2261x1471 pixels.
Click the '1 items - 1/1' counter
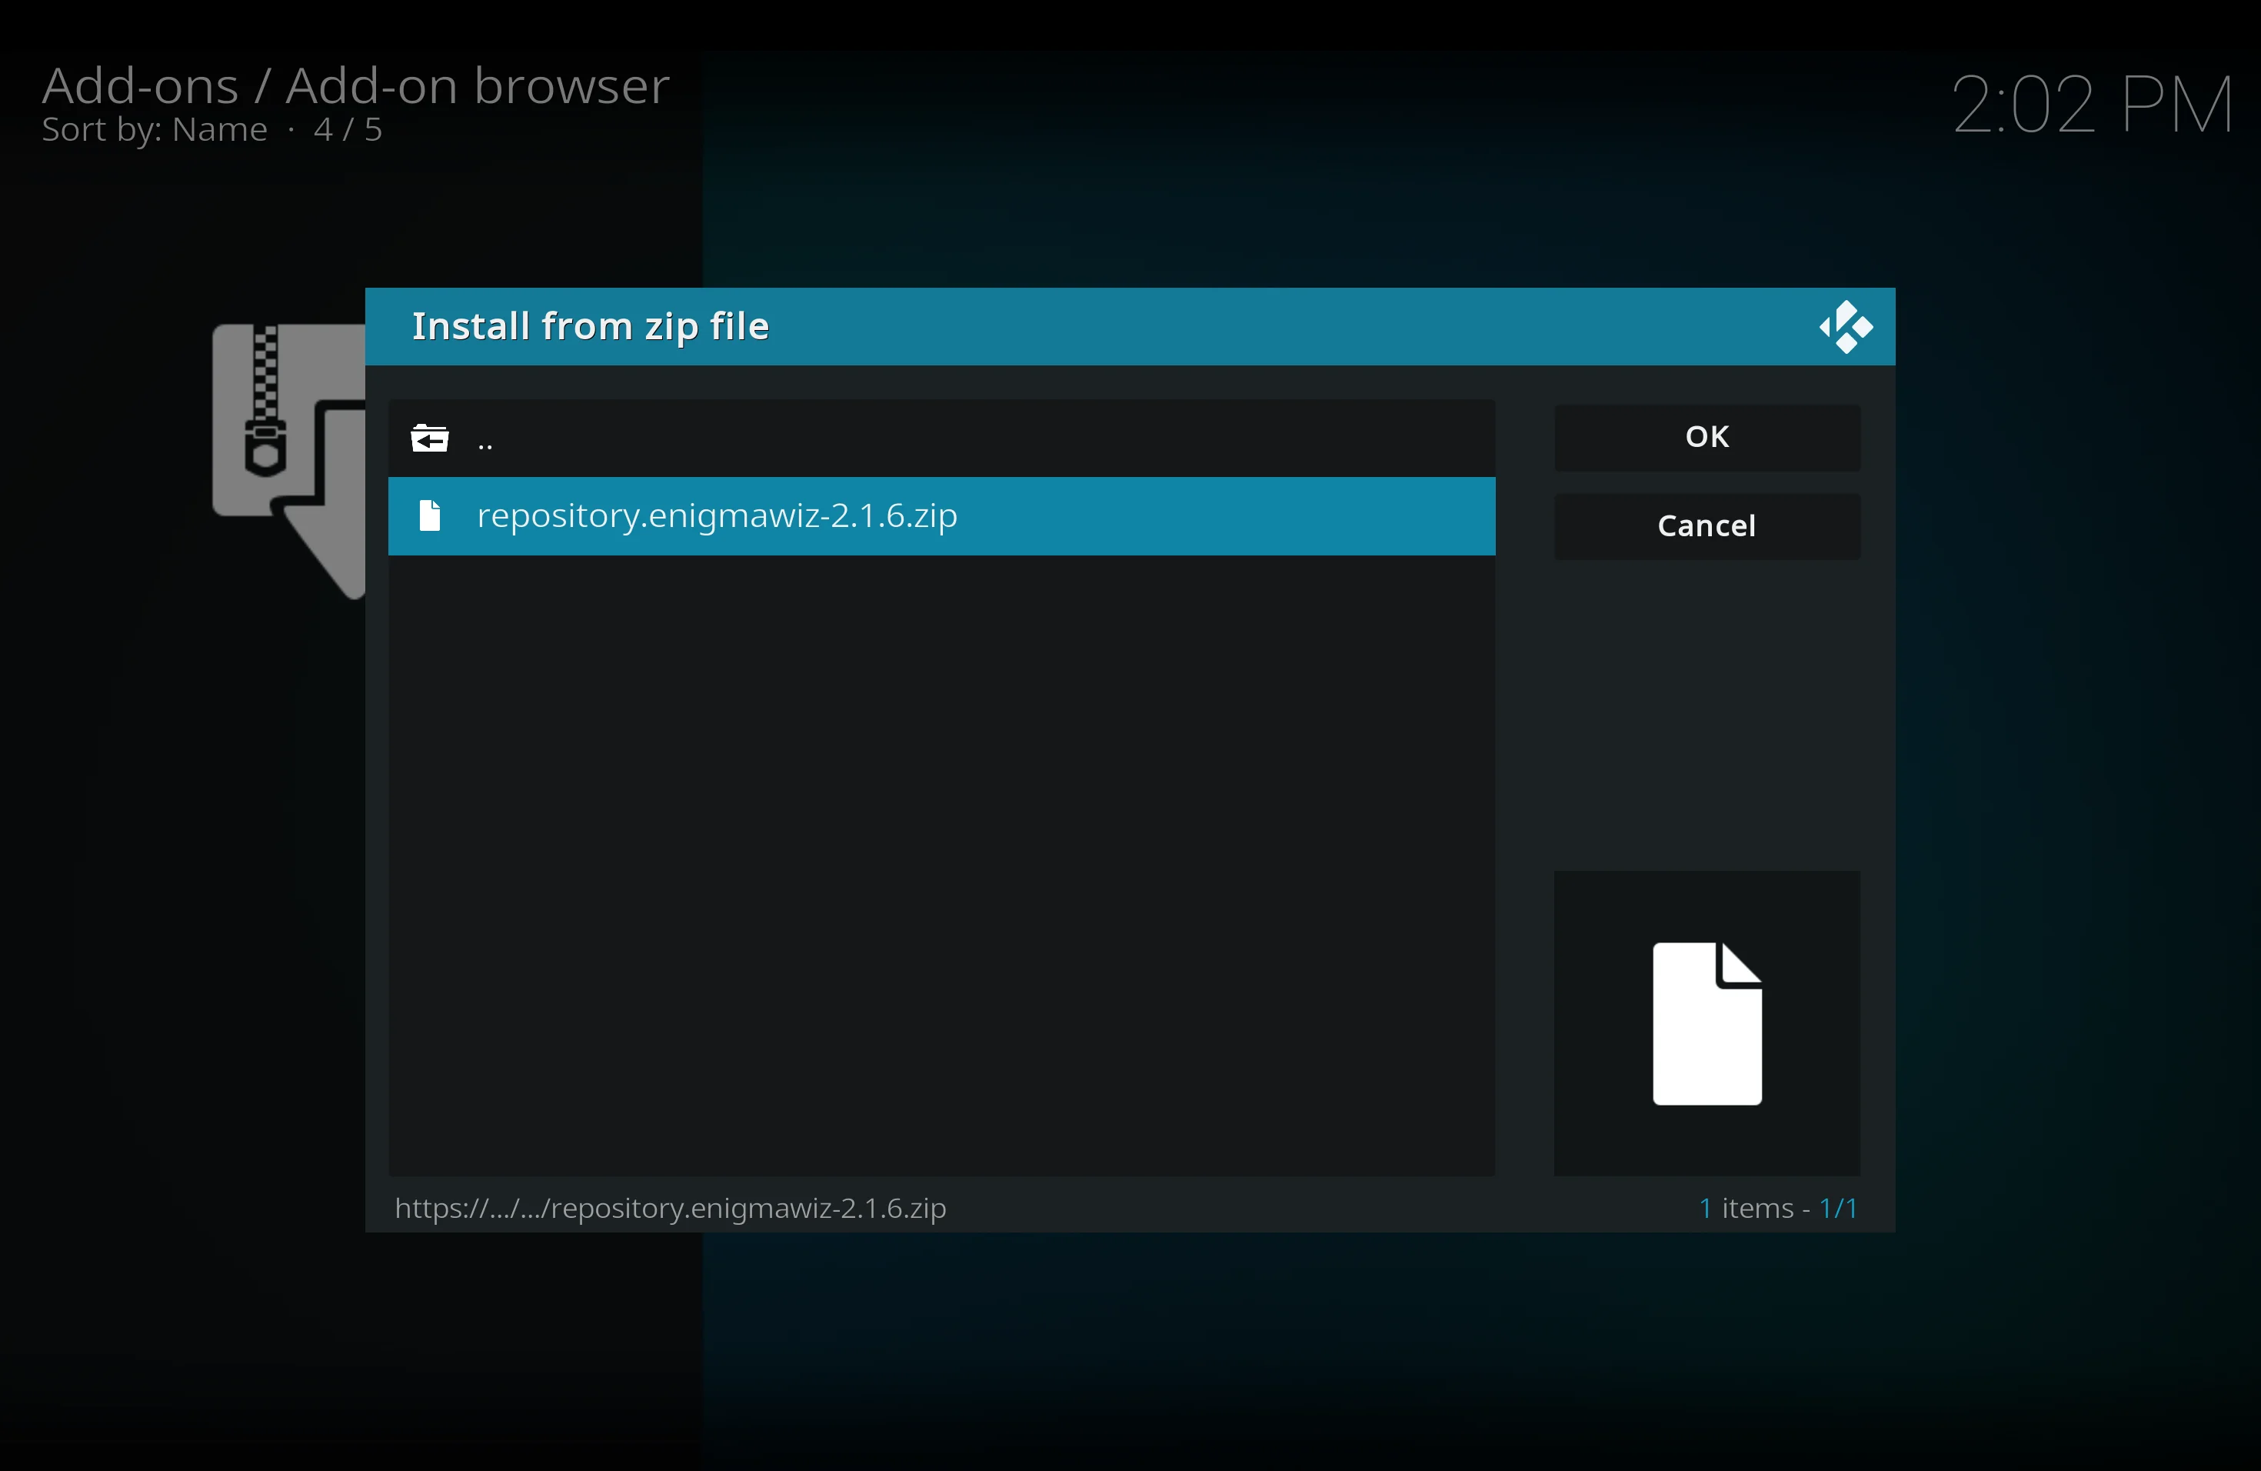1777,1208
